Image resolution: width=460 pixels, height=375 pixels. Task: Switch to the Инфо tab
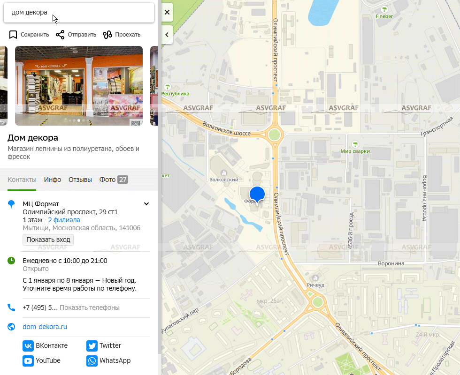point(53,180)
